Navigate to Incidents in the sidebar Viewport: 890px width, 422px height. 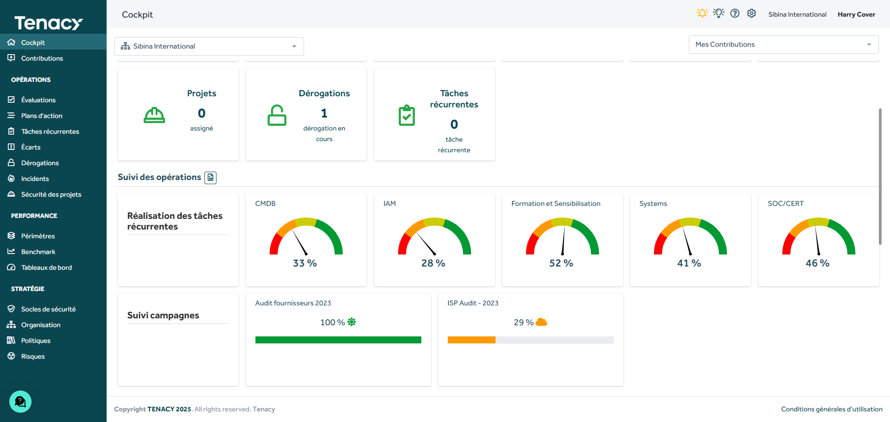coord(35,179)
